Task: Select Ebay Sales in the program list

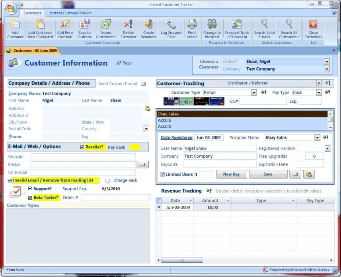Action: [x=242, y=114]
